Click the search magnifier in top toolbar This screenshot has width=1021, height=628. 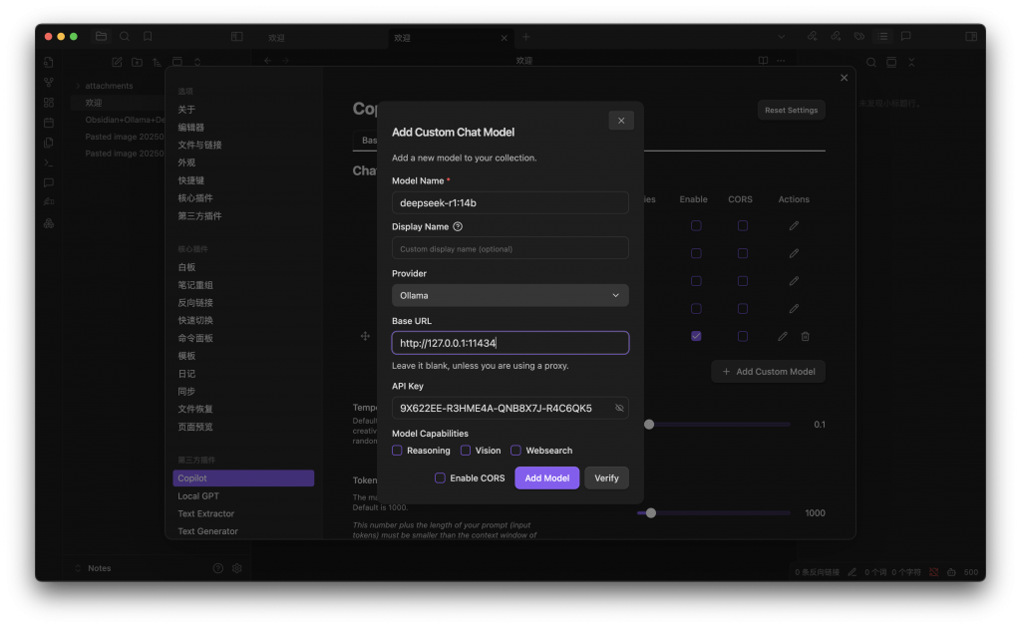pos(125,36)
